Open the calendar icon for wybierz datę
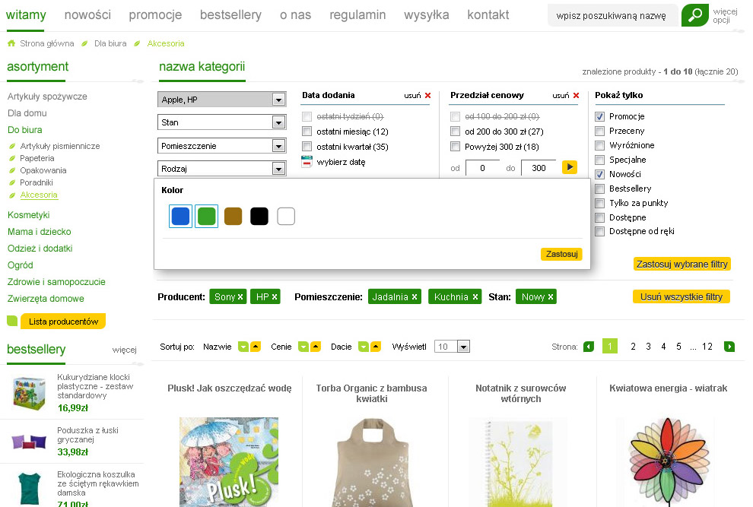This screenshot has height=507, width=753. pyautogui.click(x=307, y=162)
